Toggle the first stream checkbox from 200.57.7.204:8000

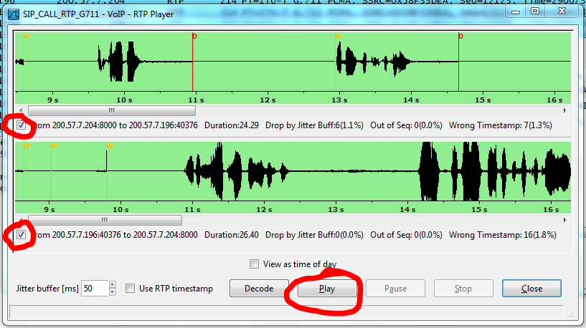[22, 125]
